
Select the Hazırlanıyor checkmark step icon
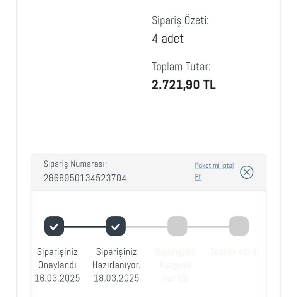pyautogui.click(x=116, y=226)
